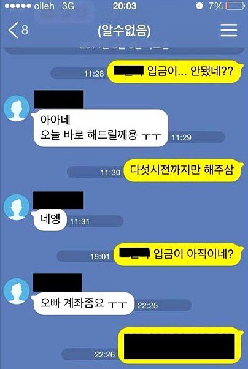The image size is (248, 369).
Task: Tap the battery indicator in status bar
Action: click(x=234, y=6)
